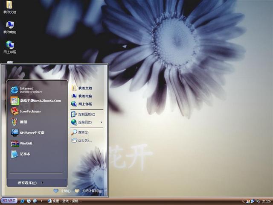The image size is (273, 205).
Task: Click the START button on taskbar
Action: tap(9, 201)
